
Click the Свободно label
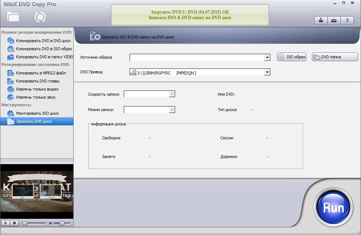[x=111, y=138]
